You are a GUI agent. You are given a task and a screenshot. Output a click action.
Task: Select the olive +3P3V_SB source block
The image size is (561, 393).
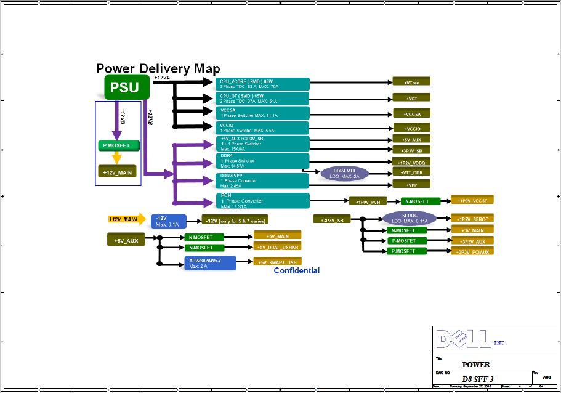(x=332, y=219)
